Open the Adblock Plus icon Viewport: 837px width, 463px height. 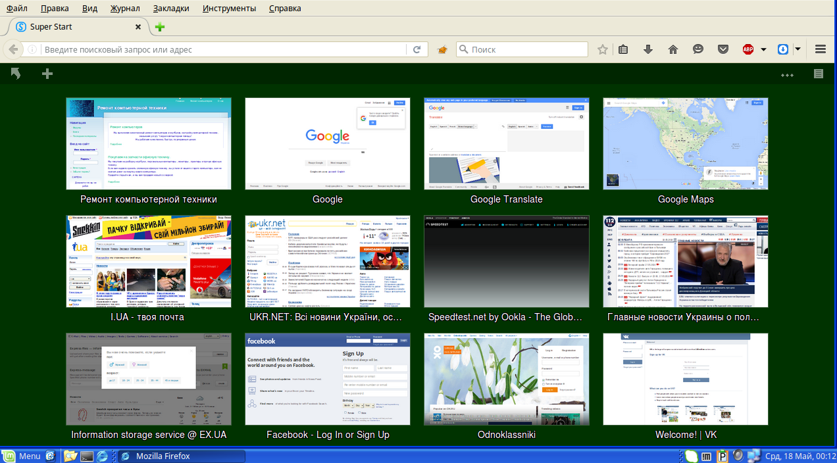click(x=748, y=49)
